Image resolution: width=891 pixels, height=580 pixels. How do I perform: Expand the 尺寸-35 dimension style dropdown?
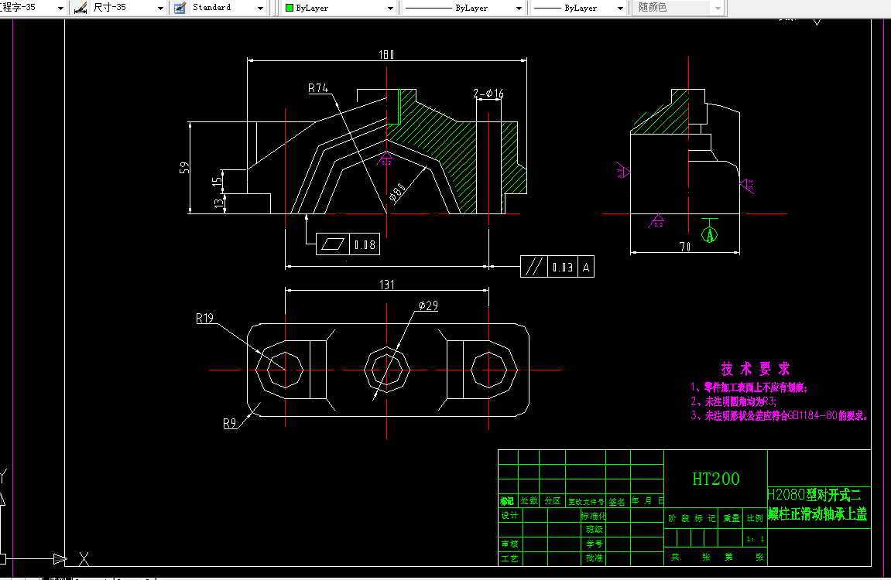(160, 8)
